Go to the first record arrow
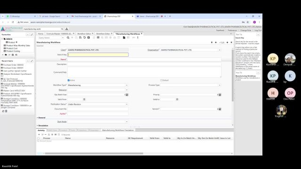Screen dimensions: 301x169 212,42
